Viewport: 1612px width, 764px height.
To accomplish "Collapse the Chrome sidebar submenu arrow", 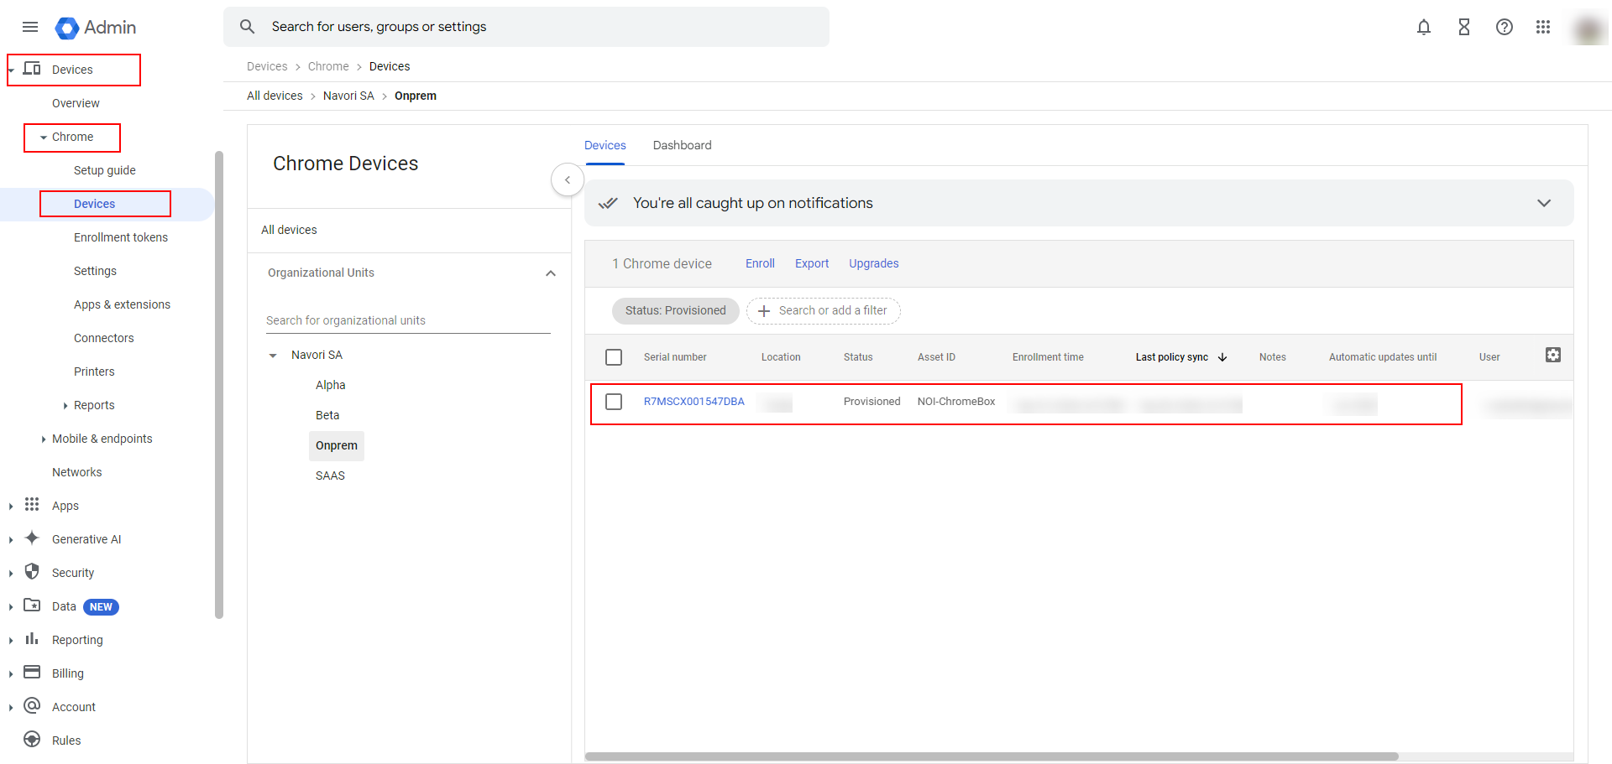I will tap(44, 138).
